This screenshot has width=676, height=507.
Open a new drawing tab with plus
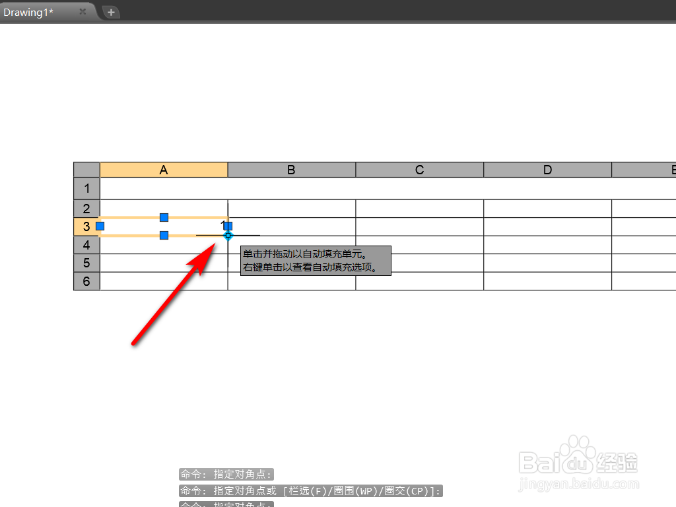coord(111,13)
